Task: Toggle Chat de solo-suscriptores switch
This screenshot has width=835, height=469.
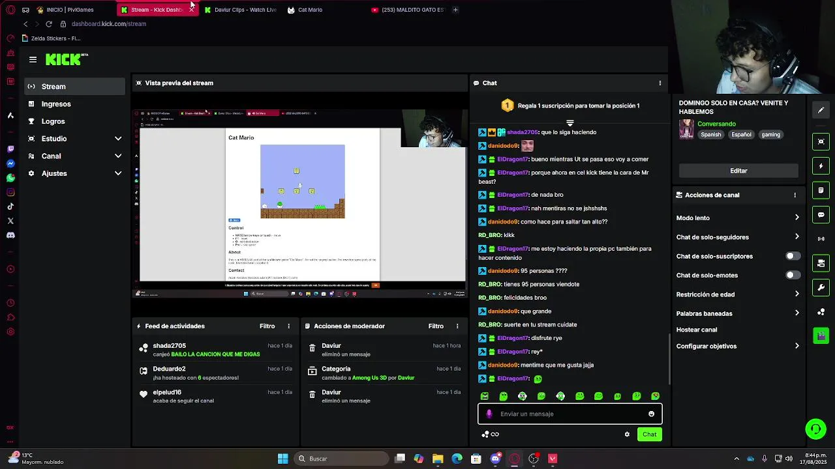Action: (792, 256)
